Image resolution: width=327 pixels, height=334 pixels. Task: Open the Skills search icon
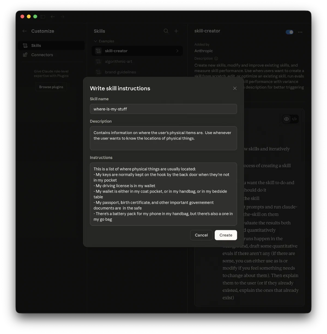pos(166,31)
